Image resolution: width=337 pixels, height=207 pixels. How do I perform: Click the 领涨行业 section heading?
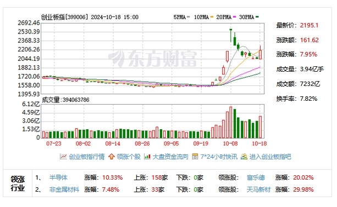[x=18, y=183]
